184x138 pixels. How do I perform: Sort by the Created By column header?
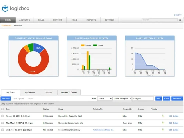click(x=127, y=109)
